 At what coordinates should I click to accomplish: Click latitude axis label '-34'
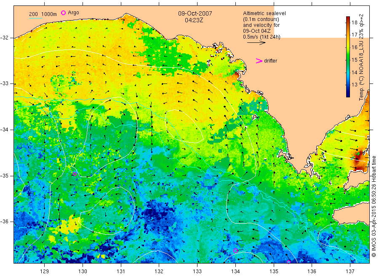5,130
